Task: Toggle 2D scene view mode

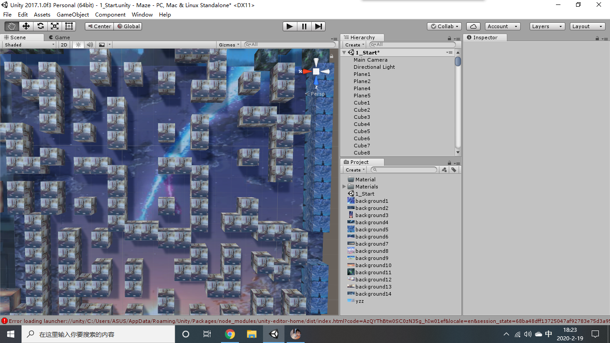Action: pyautogui.click(x=64, y=45)
